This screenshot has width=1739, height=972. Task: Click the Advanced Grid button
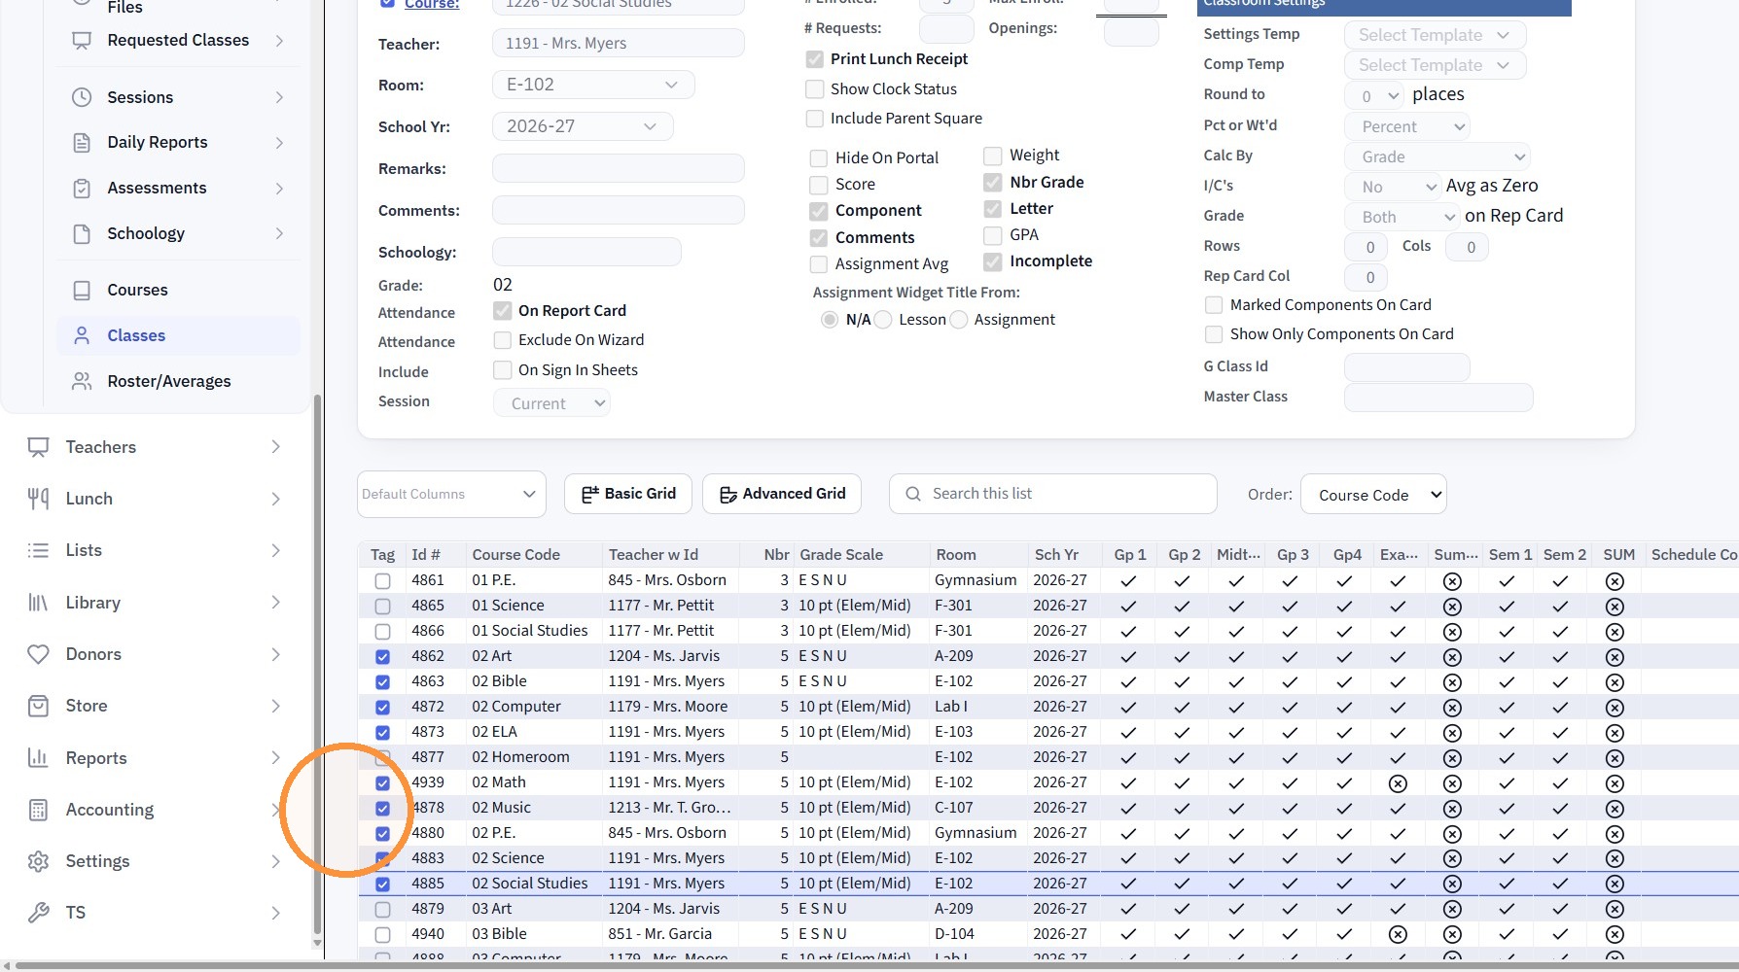point(782,494)
